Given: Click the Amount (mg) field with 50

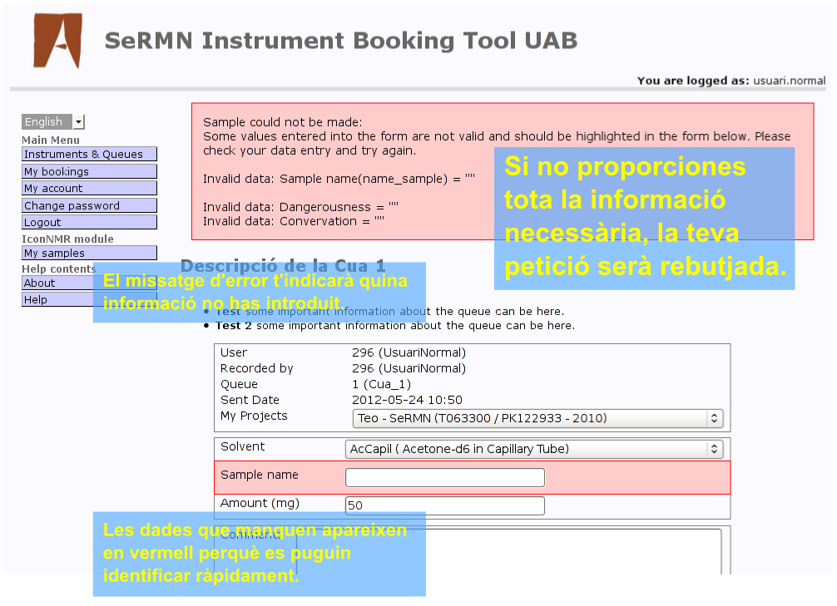Looking at the screenshot, I should coord(445,505).
